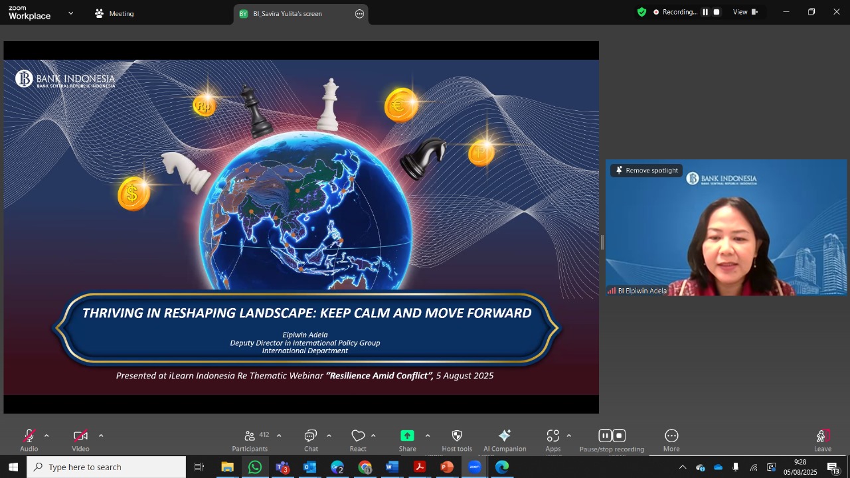This screenshot has height=478, width=850.
Task: Pause the recording in the top bar
Action: 705,12
